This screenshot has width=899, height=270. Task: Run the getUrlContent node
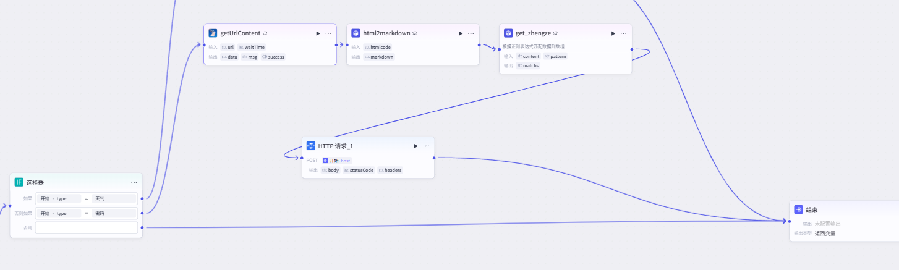318,33
